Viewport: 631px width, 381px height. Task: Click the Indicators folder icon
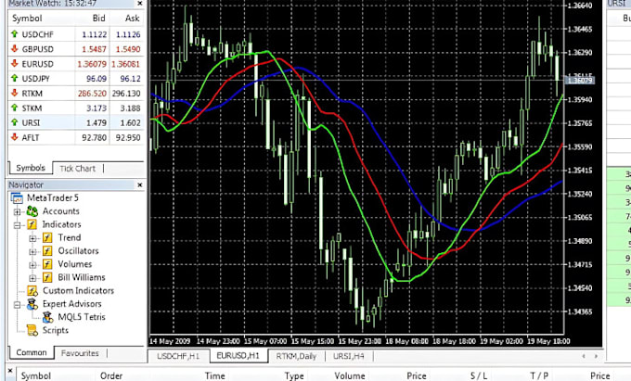click(32, 224)
